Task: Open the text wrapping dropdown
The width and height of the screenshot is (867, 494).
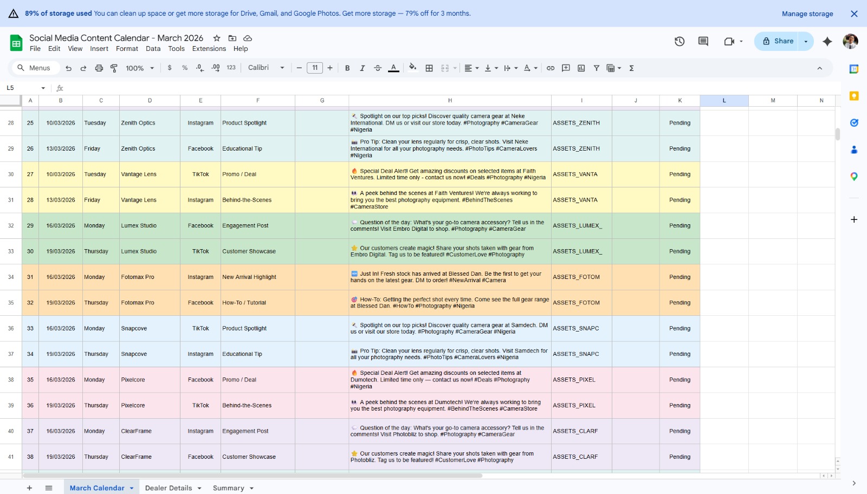Action: pos(510,68)
